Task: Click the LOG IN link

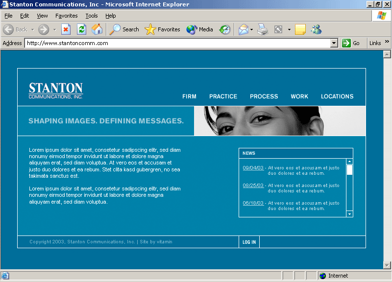Action: point(249,242)
